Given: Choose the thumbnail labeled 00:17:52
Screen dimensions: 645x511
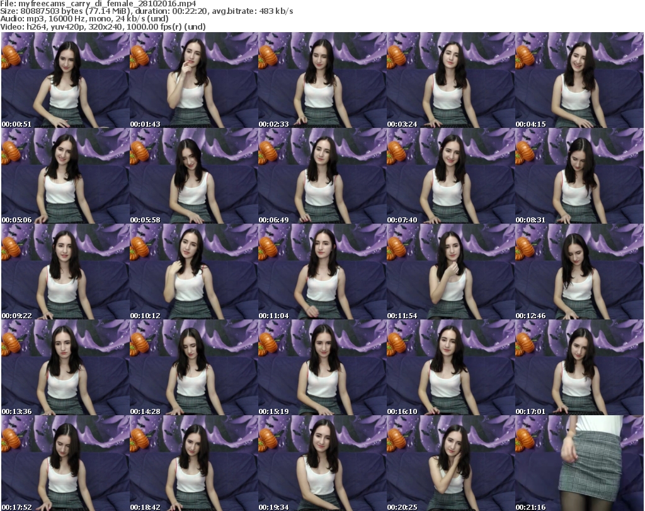Looking at the screenshot, I should pyautogui.click(x=66, y=463).
